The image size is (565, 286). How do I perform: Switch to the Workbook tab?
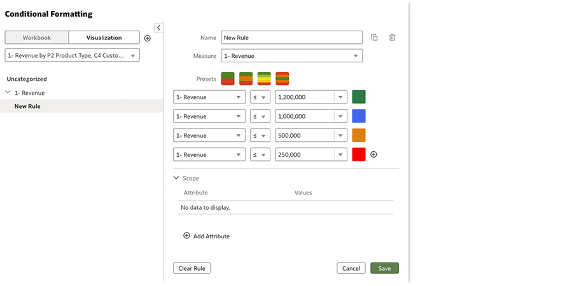coord(37,37)
